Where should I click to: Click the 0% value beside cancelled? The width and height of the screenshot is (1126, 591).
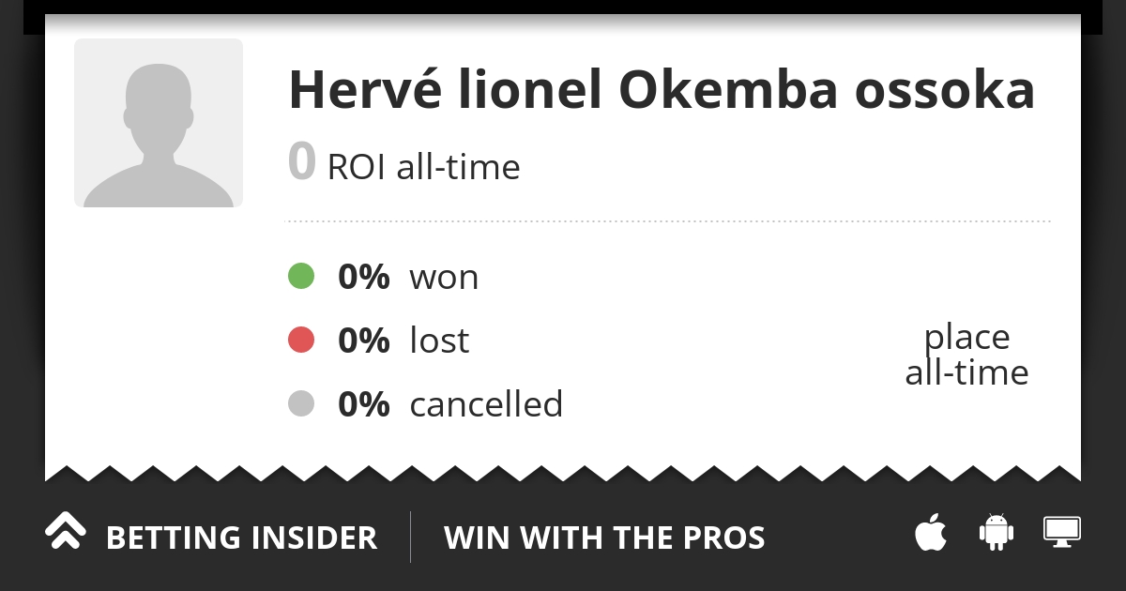364,404
